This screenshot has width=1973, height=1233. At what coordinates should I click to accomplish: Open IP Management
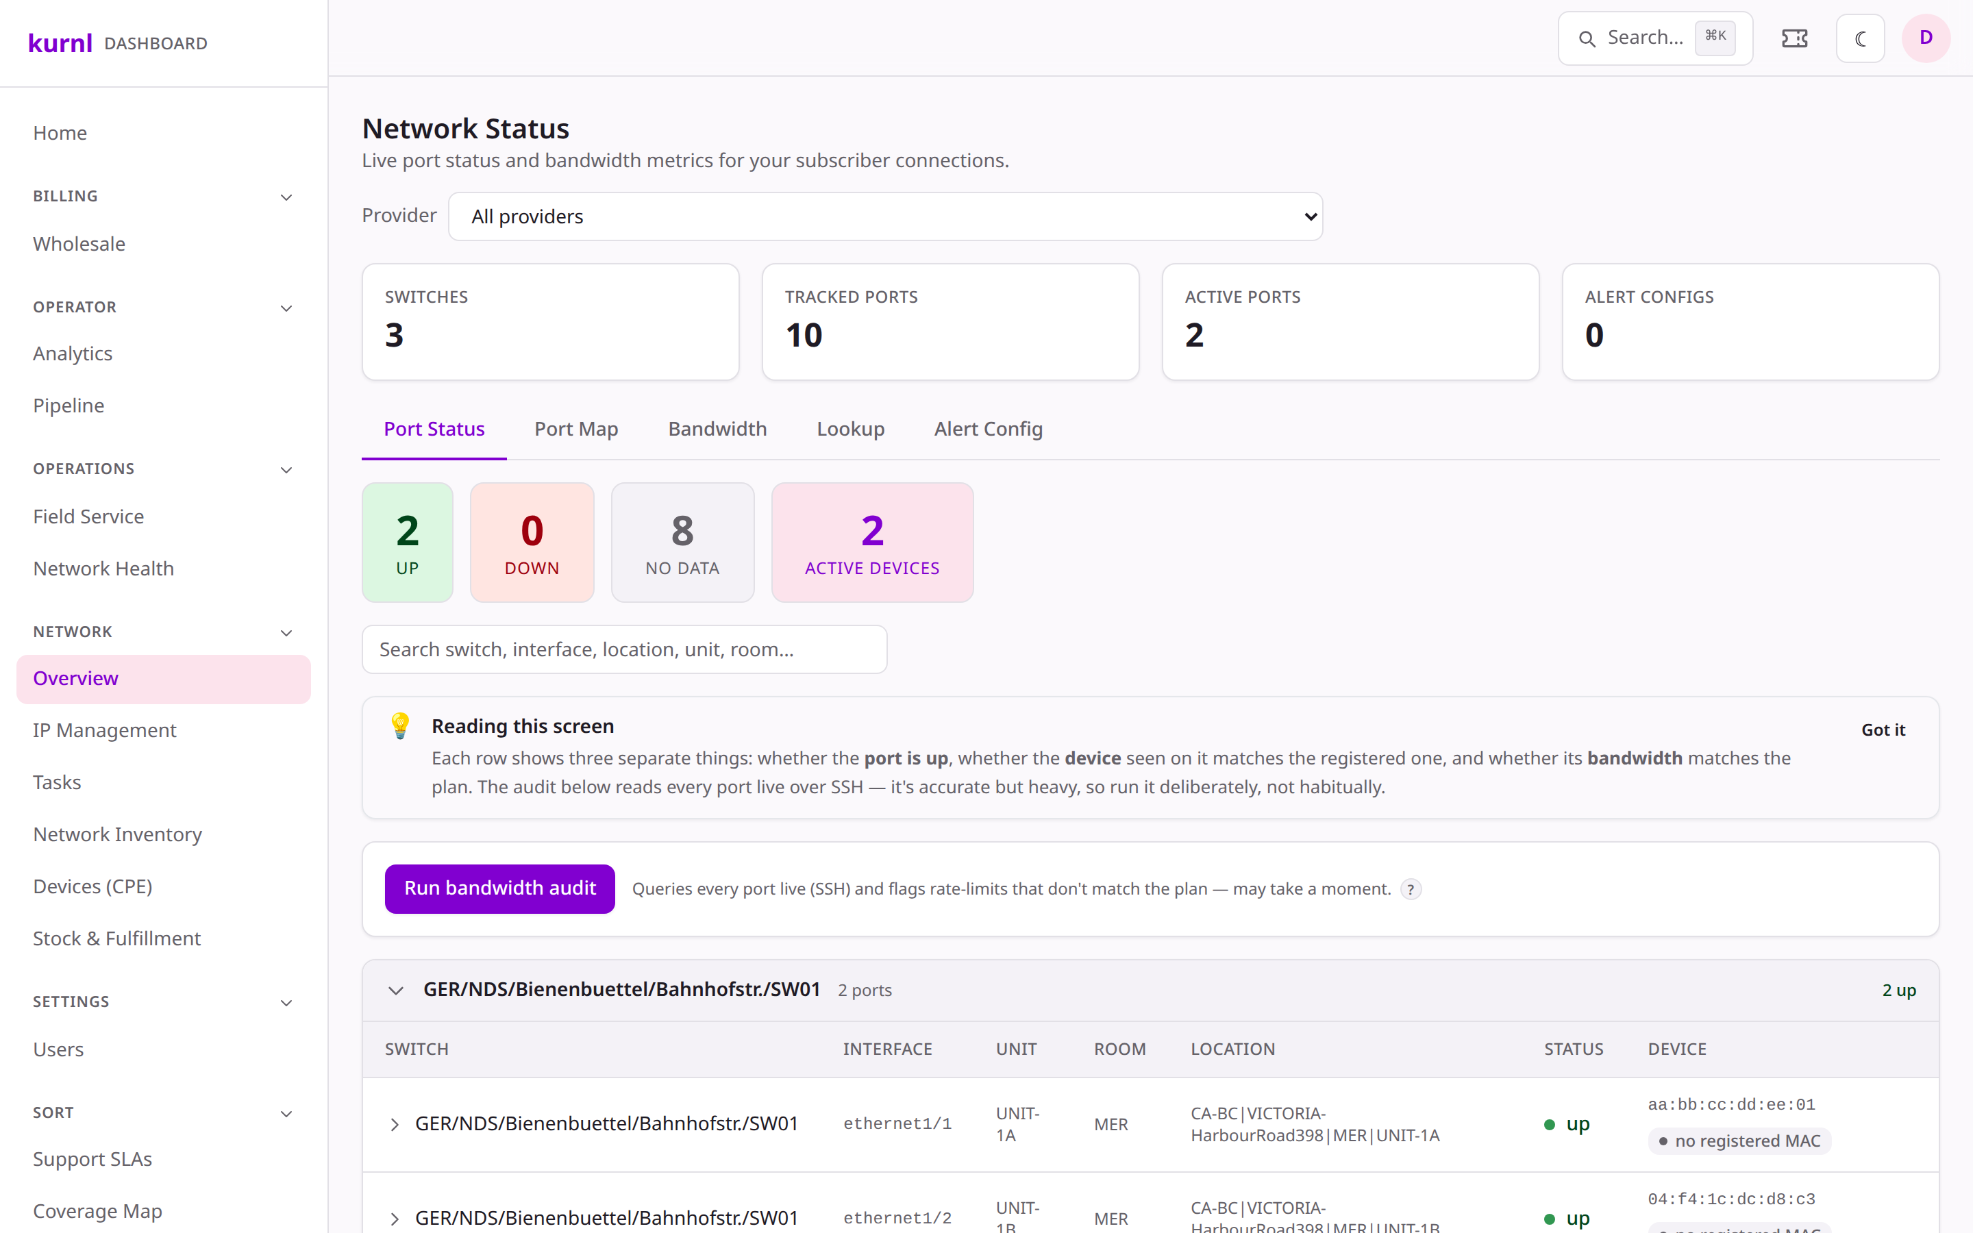(163, 730)
